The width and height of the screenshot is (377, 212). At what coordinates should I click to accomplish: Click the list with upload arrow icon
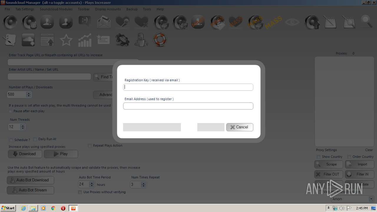coord(47,40)
